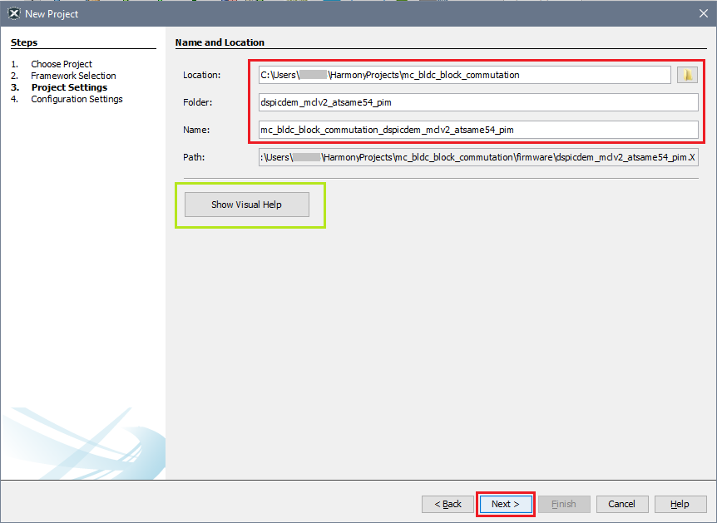
Task: Close the New Project dialog window
Action: click(703, 14)
